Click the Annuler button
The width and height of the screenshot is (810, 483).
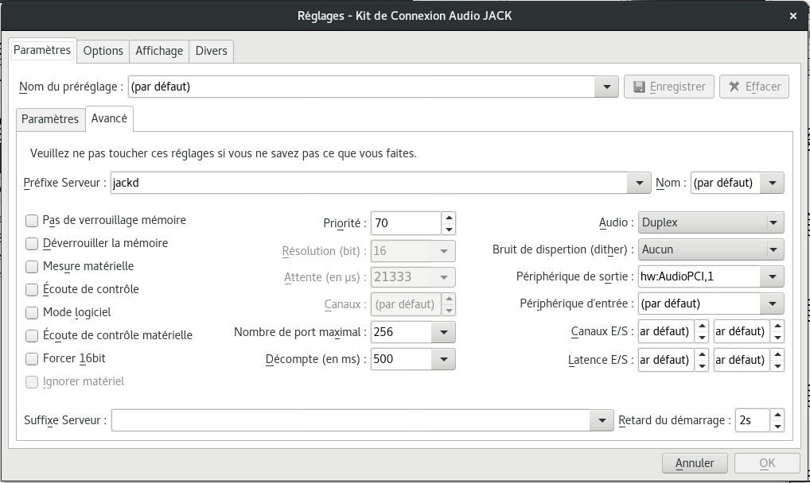click(x=695, y=463)
